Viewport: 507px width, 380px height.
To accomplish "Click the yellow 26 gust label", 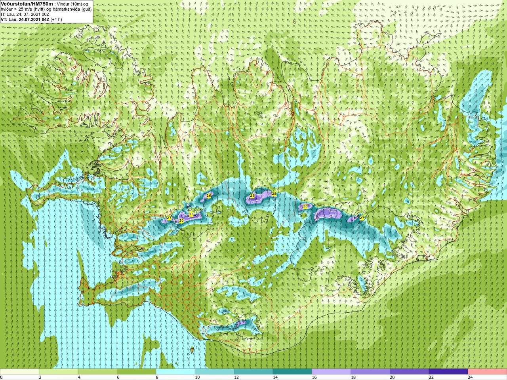I will (209, 196).
